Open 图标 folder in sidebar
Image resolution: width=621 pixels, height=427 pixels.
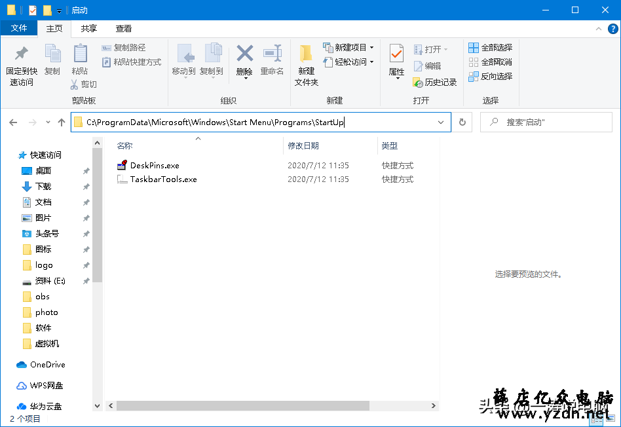click(37, 250)
